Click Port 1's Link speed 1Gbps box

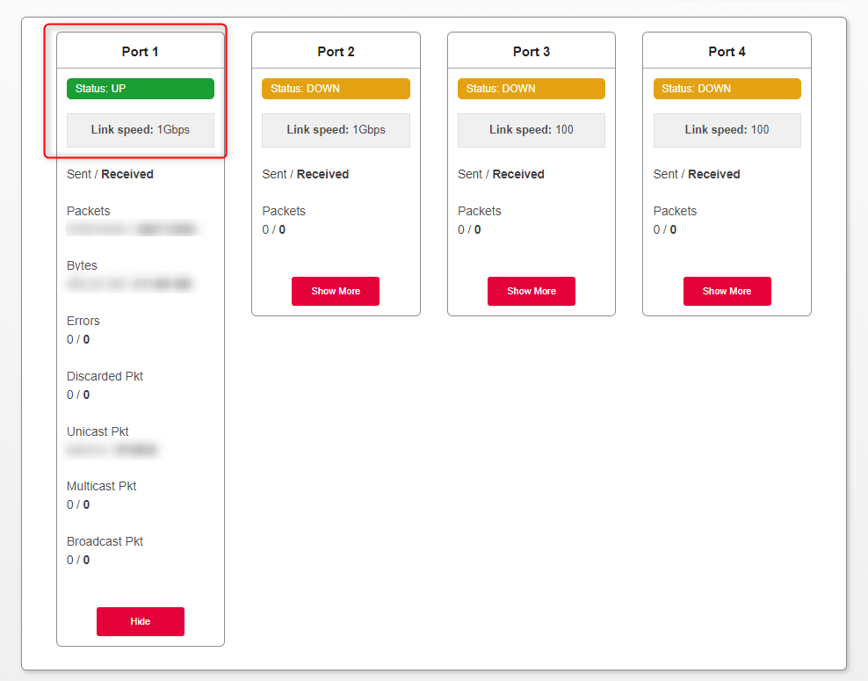tap(141, 130)
